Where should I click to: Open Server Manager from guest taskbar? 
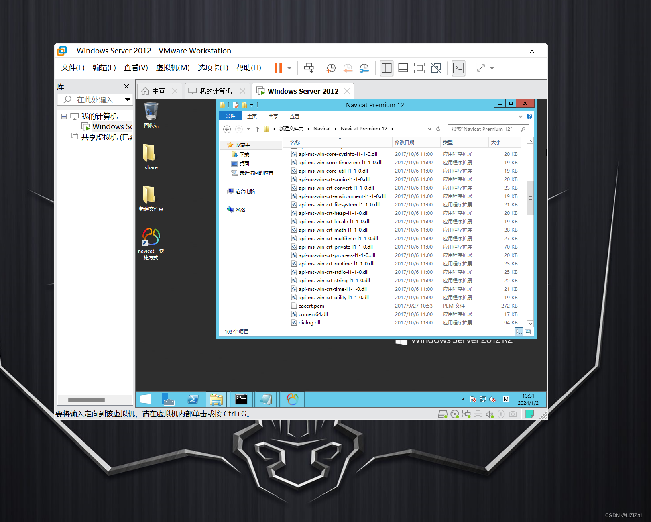(168, 399)
